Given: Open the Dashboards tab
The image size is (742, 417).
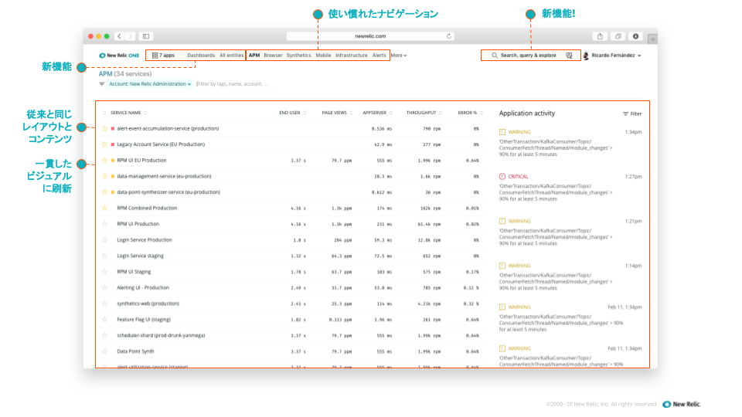Looking at the screenshot, I should tap(201, 56).
